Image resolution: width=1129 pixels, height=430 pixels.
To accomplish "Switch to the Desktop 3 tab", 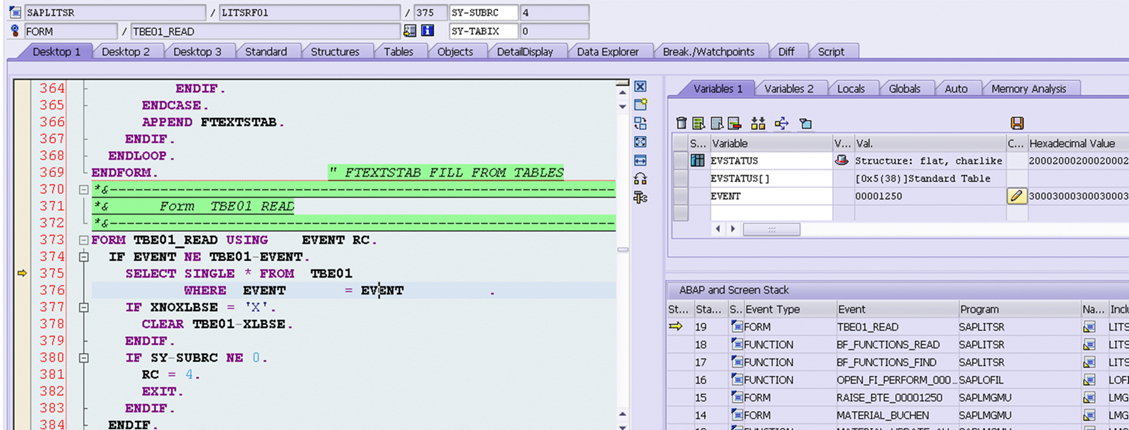I will [197, 52].
